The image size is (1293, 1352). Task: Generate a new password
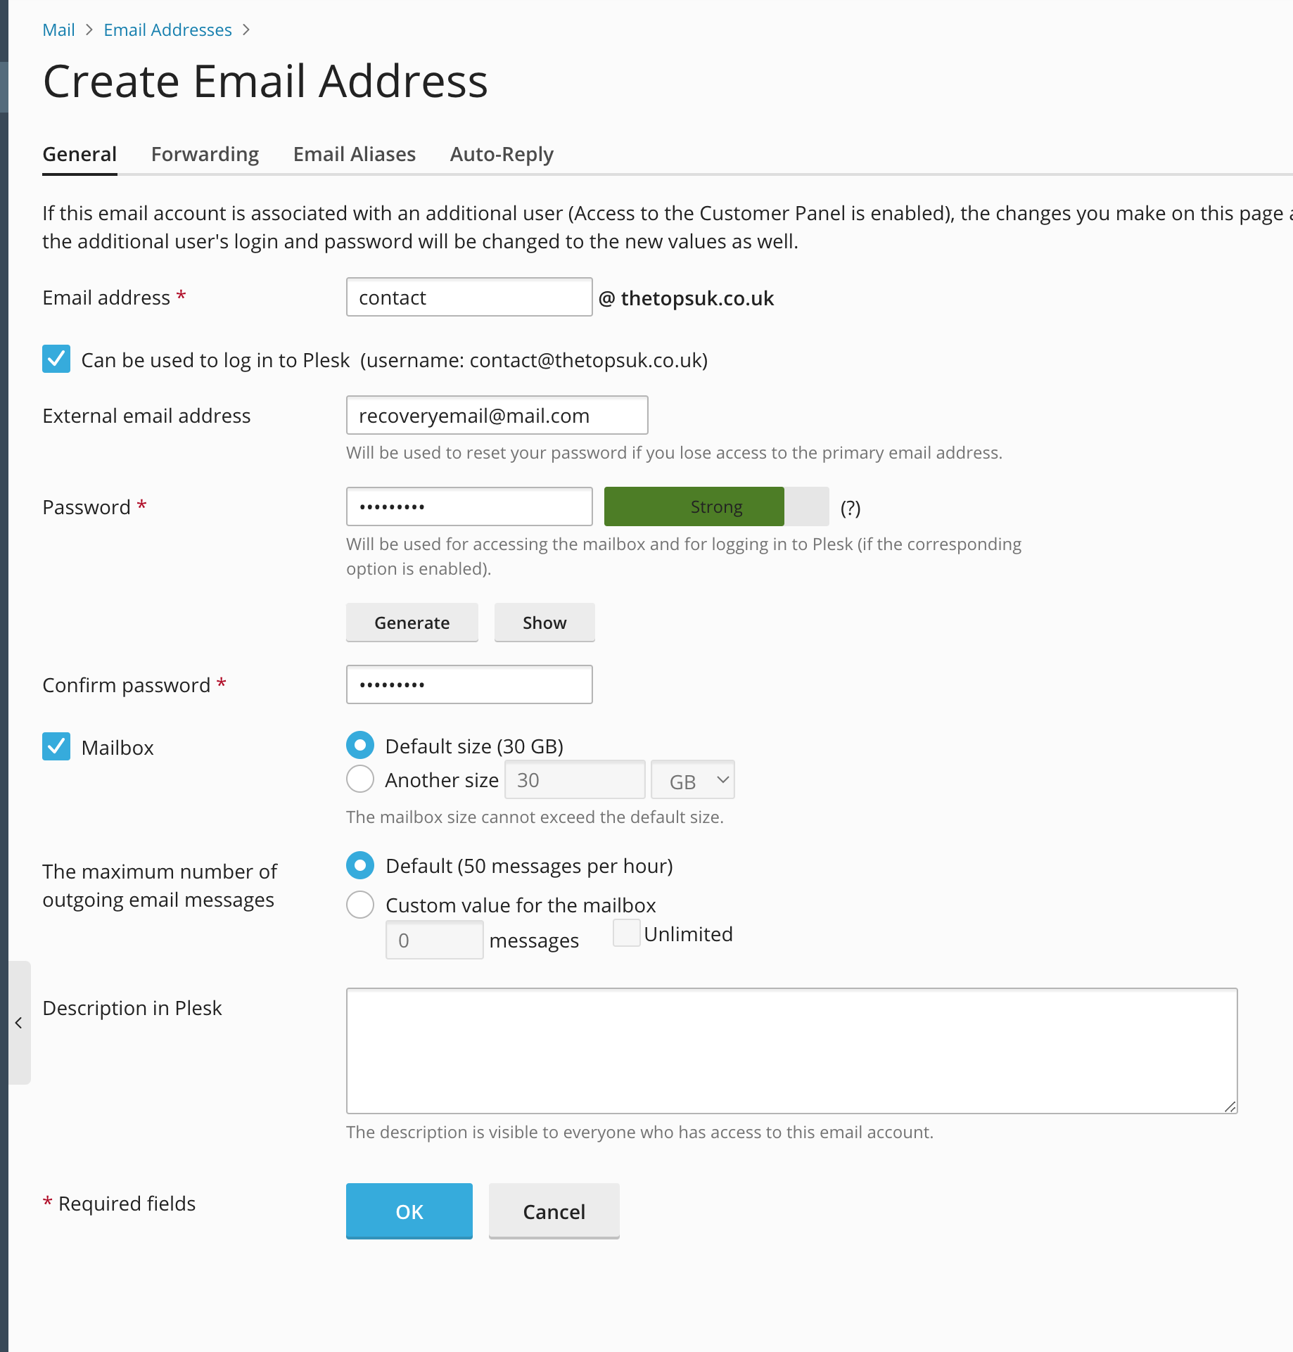412,622
